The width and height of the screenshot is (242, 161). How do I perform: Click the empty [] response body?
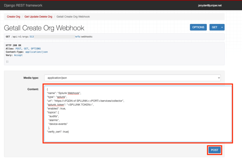(x=7, y=62)
